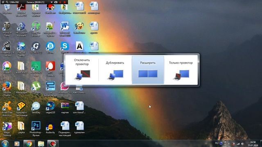This screenshot has height=147, width=262.
Task: Open the Adobe Reader desktop shortcut
Action: coord(21,10)
